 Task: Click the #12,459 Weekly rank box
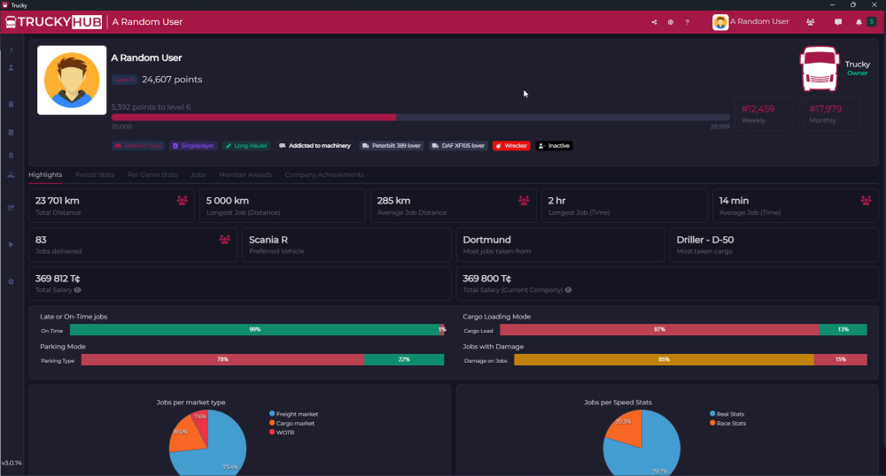point(764,113)
